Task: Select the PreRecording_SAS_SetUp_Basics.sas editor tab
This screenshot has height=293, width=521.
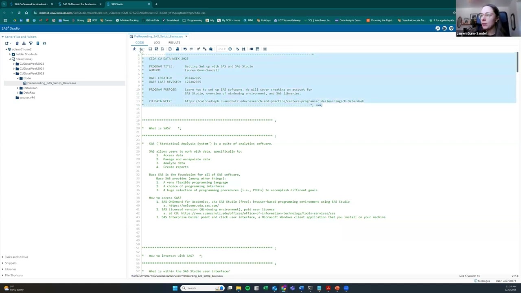Action: pyautogui.click(x=158, y=37)
